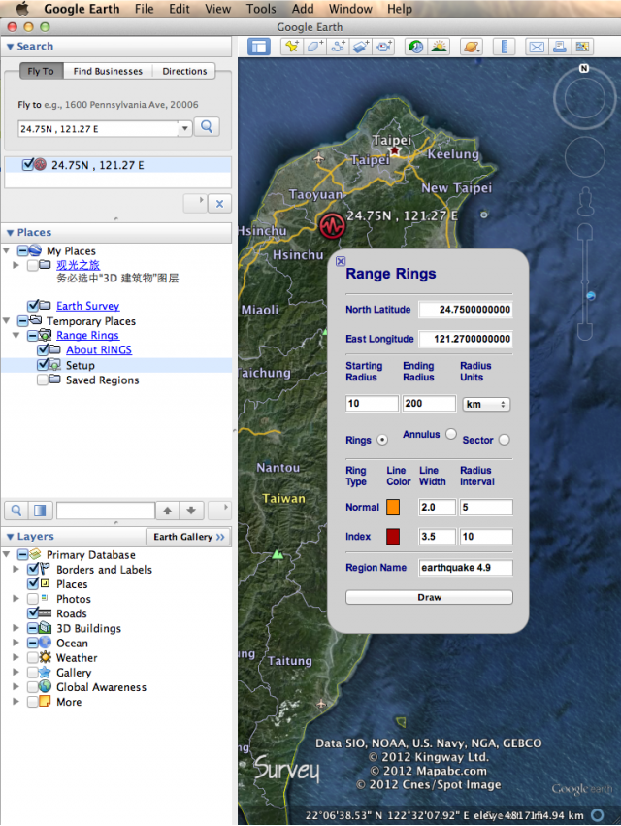Uncheck the 24.75N, 121.27 E search result

click(x=28, y=164)
